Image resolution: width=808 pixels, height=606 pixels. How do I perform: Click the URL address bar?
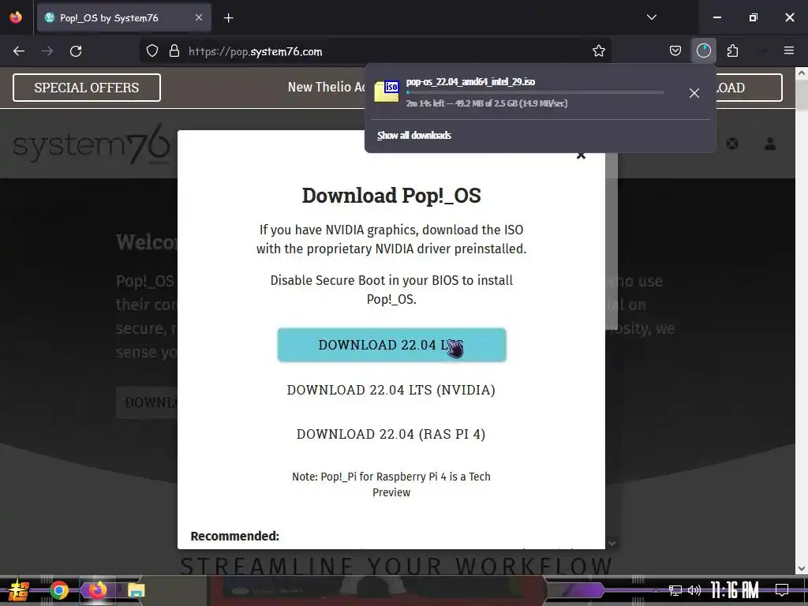(x=375, y=51)
